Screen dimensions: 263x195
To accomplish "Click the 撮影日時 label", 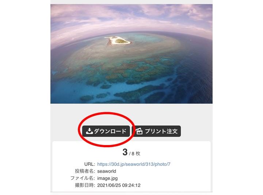I will [x=85, y=185].
